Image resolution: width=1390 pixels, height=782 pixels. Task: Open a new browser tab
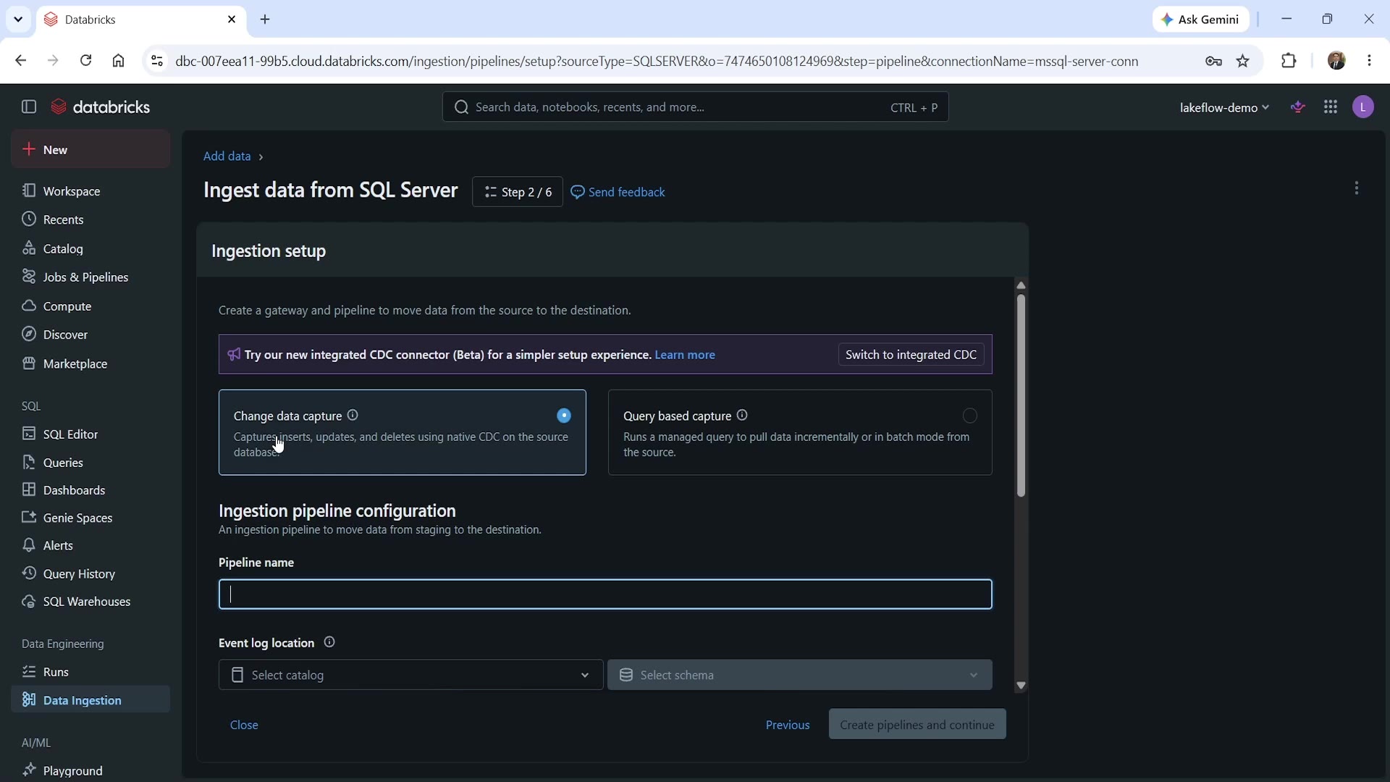tap(265, 20)
